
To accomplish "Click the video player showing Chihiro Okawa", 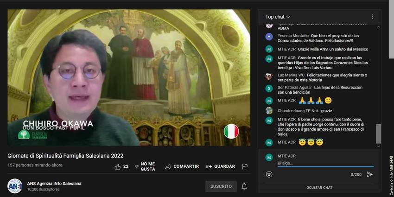I will pos(129,77).
